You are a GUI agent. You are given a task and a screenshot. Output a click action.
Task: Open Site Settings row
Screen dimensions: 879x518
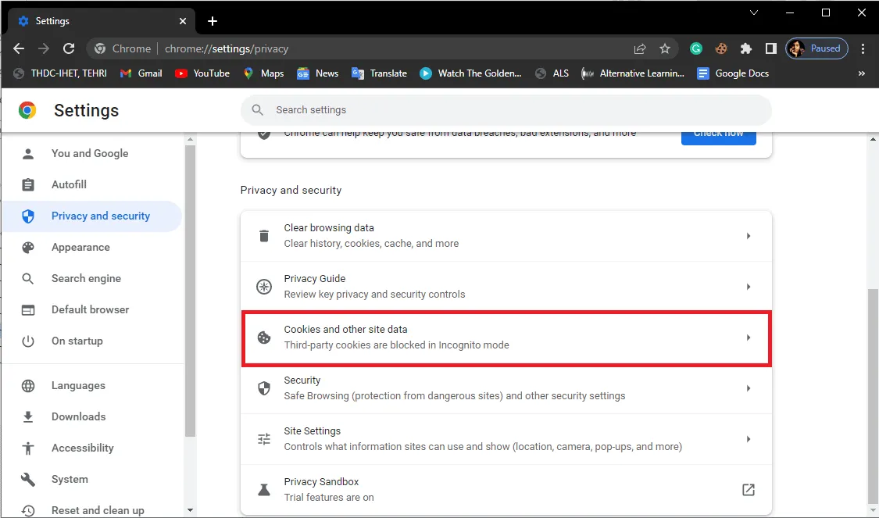[506, 439]
